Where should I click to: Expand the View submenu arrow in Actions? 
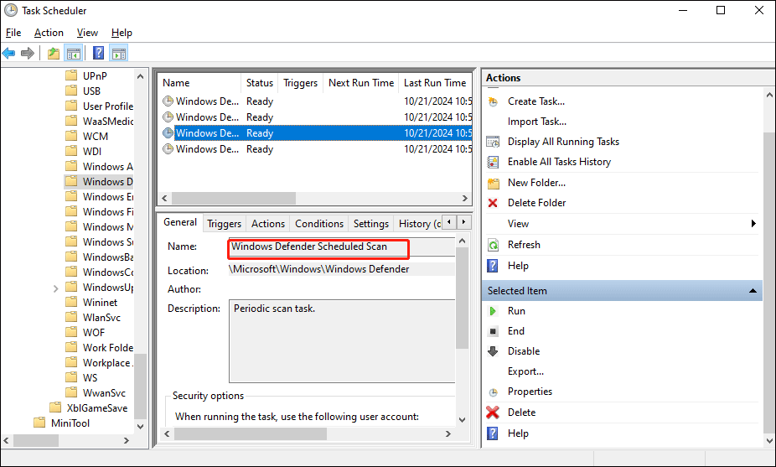tap(753, 224)
